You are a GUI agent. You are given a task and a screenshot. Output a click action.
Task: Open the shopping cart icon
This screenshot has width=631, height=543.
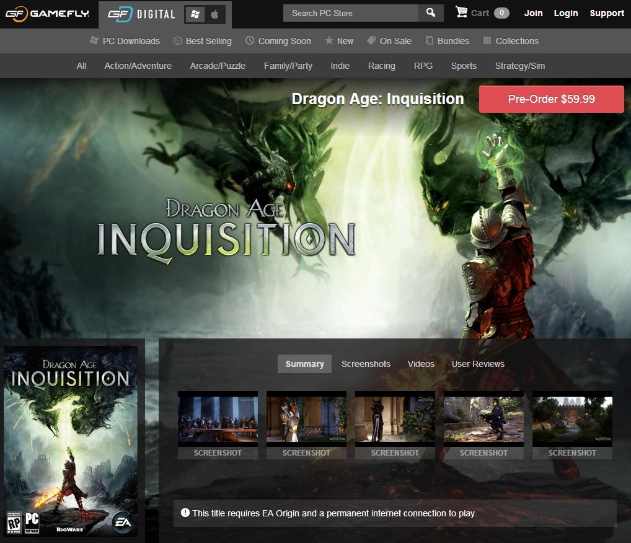462,12
